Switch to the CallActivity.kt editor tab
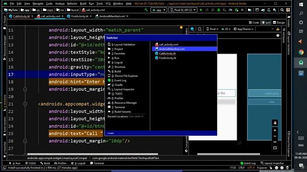 (x=21, y=16)
